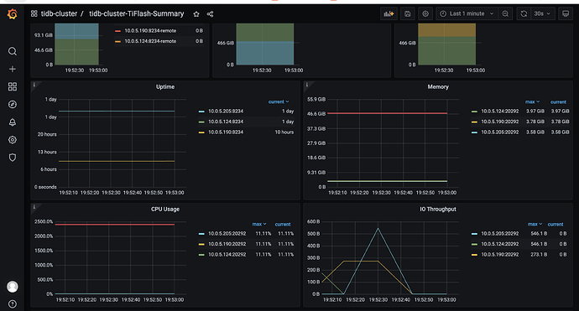This screenshot has width=579, height=311.
Task: Toggle 10.0.5.205:8234 series in Uptime legend
Action: coord(226,111)
